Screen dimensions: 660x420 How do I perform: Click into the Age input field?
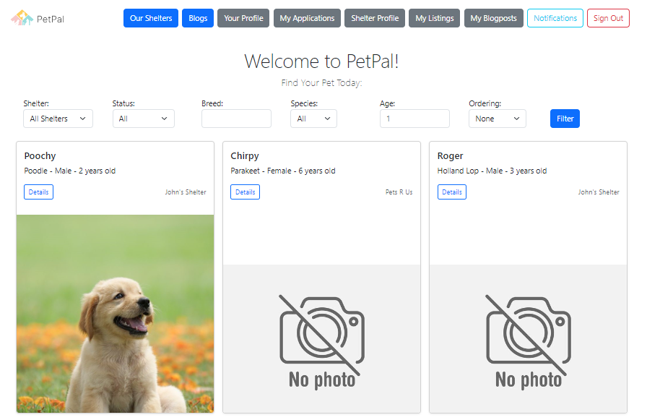(414, 119)
